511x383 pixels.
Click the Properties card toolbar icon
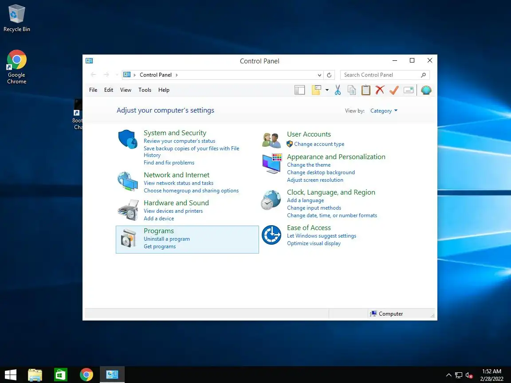click(409, 90)
